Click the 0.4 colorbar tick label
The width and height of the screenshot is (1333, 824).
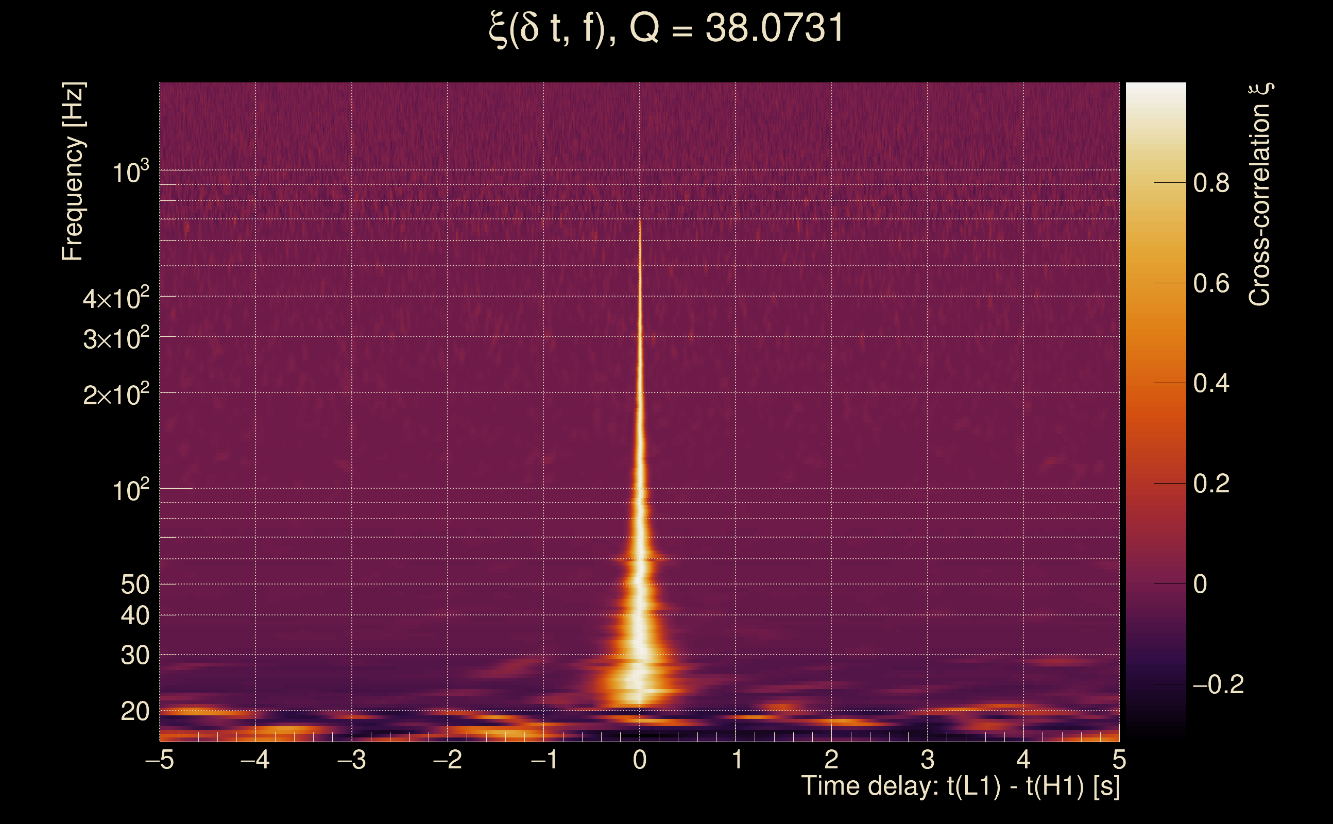pos(1211,384)
